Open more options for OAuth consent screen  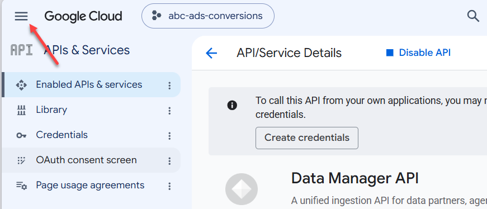coord(169,161)
